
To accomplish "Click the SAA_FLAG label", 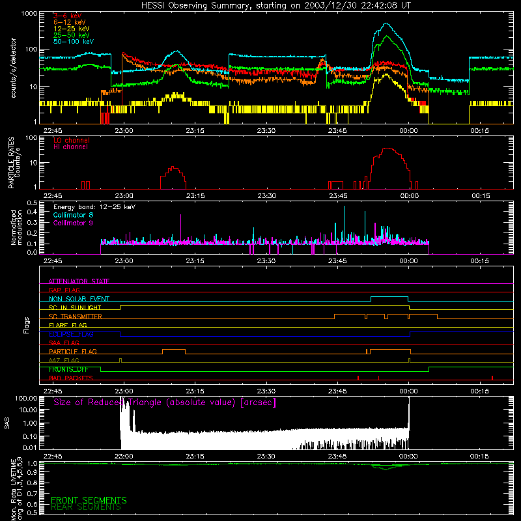I will [x=64, y=343].
